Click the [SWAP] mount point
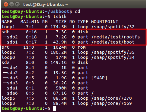This screenshot has width=147, height=112. click(x=99, y=78)
